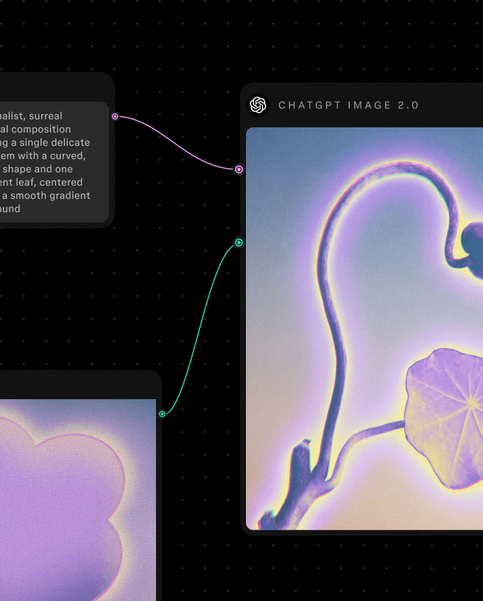483x601 pixels.
Task: Select the CHATGPT IMAGE 2.0 node title
Action: (348, 105)
